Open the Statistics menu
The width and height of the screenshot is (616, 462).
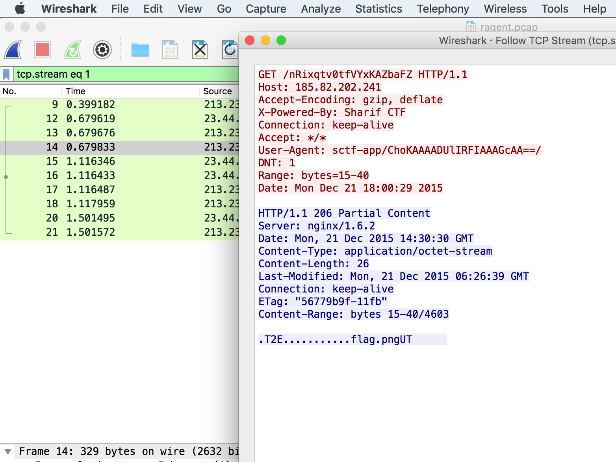point(379,9)
